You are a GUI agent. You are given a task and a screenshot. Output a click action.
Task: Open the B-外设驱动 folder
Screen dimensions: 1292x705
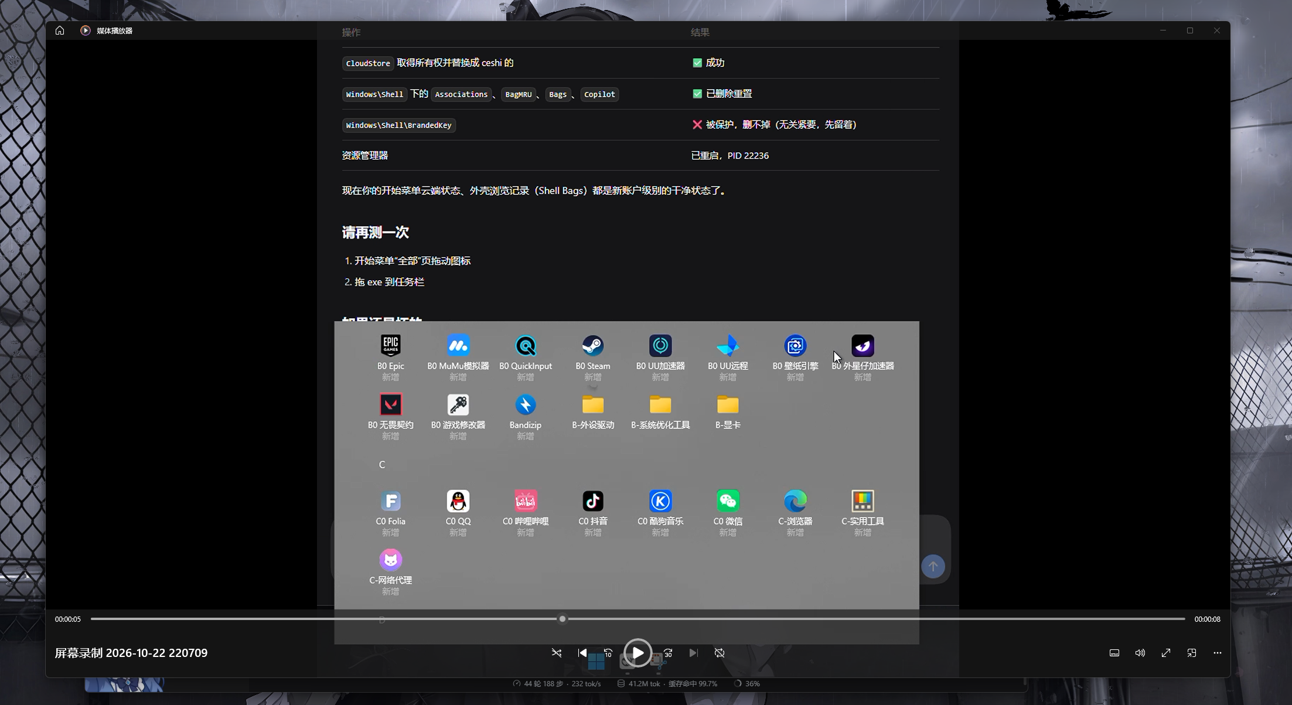point(593,404)
